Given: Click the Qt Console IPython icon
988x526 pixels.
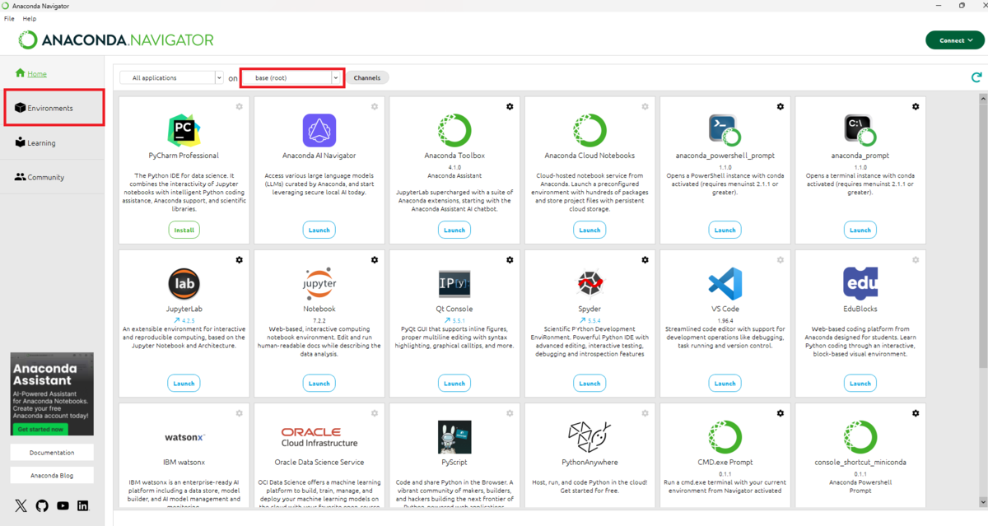Looking at the screenshot, I should pyautogui.click(x=454, y=284).
